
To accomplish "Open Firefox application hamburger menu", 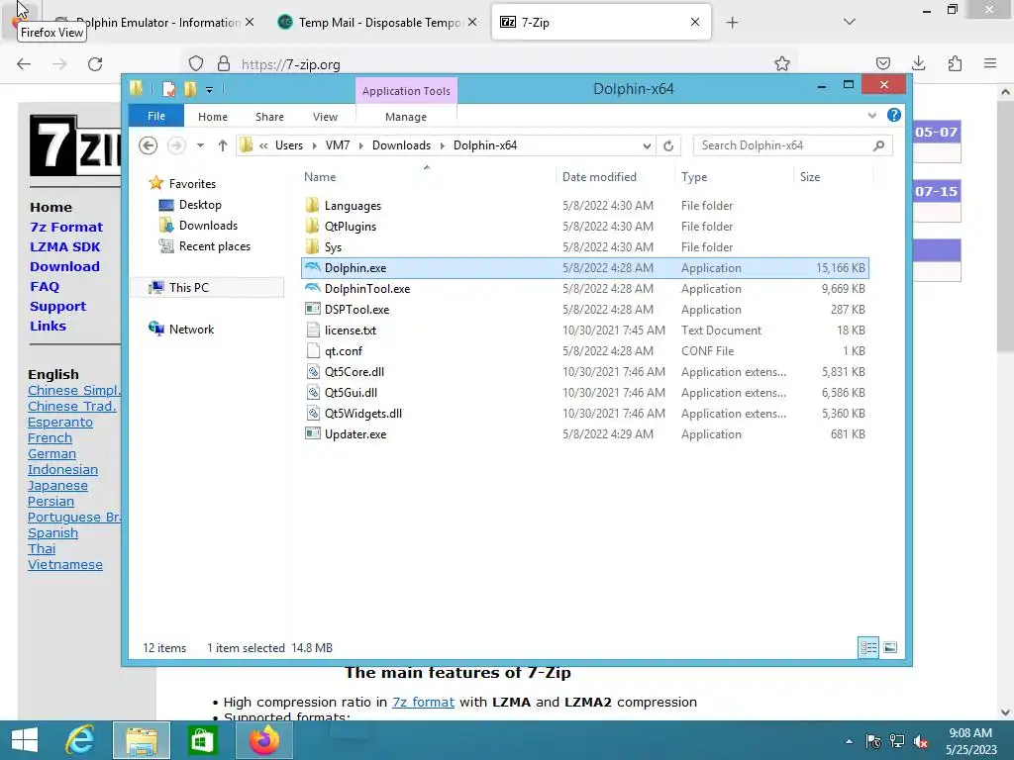I will 990,63.
